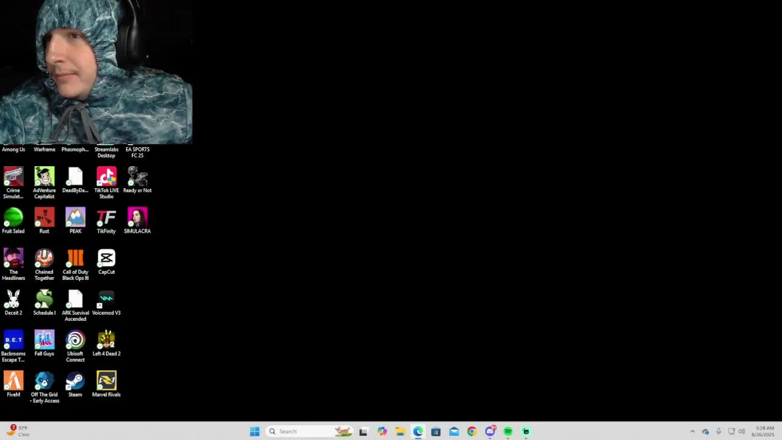Select the AdVenture Capitalist icon
Screen dimensions: 782x440
click(44, 183)
